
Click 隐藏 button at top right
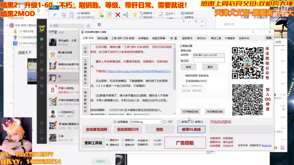click(269, 38)
